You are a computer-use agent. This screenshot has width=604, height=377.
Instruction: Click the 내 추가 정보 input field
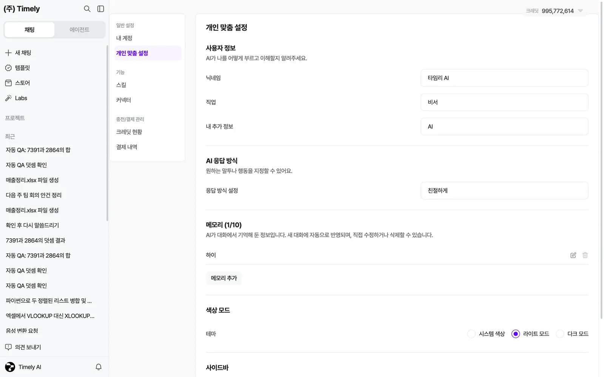pyautogui.click(x=504, y=127)
